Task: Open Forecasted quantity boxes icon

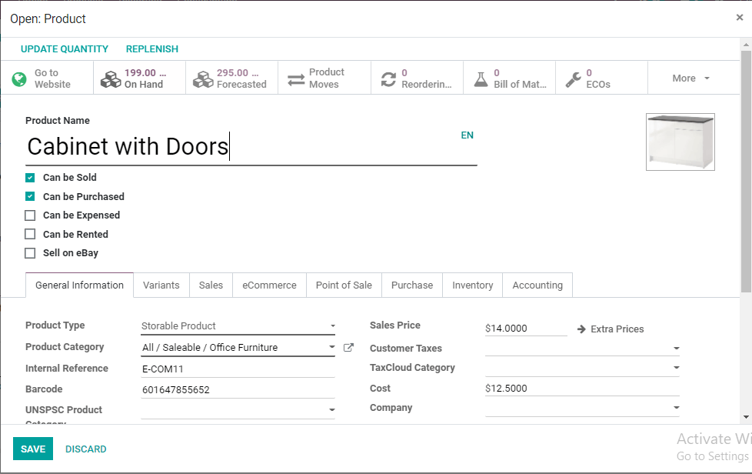Action: coord(203,79)
